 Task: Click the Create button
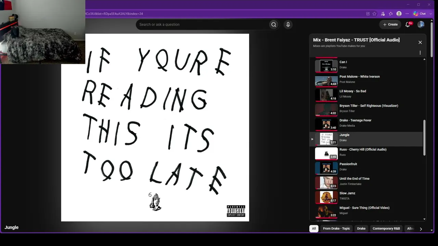pyautogui.click(x=390, y=25)
